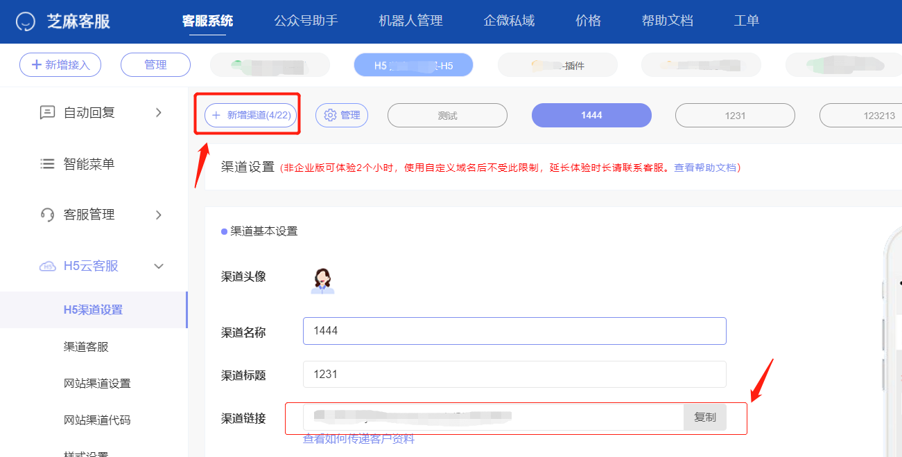This screenshot has height=457, width=902.
Task: Click the 智能菜单 list icon
Action: pos(46,163)
